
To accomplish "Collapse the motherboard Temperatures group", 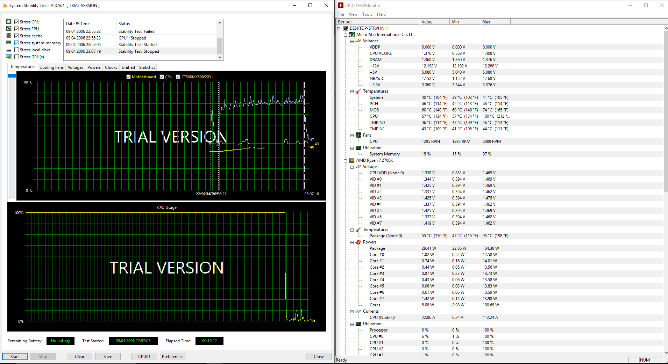I will coord(352,91).
